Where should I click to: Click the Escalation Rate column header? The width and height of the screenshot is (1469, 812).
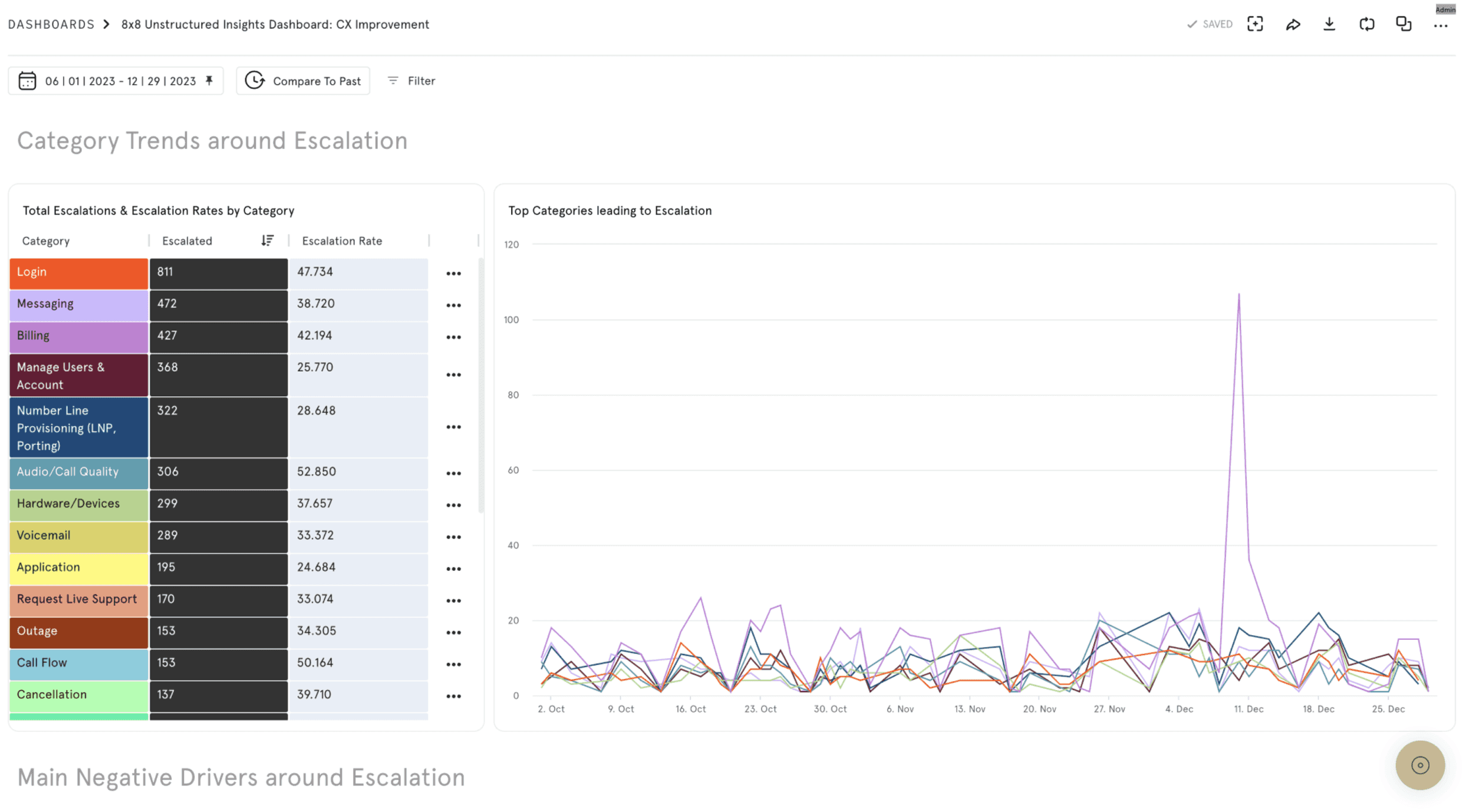point(342,240)
